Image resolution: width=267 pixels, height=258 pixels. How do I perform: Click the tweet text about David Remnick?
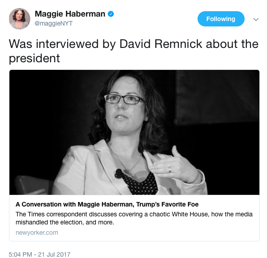[x=133, y=51]
